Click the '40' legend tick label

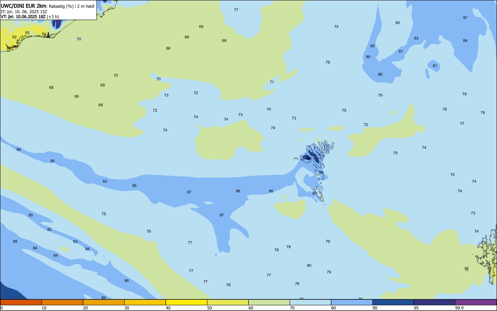point(168,308)
